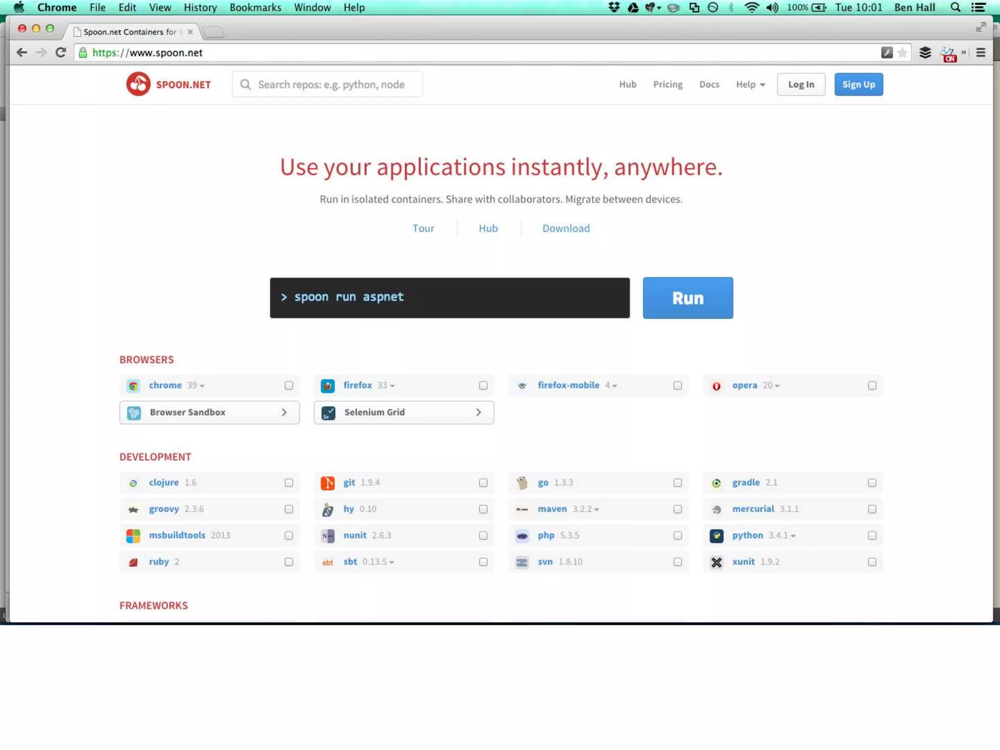Open the Pricing nav item
1000x750 pixels.
(x=668, y=84)
